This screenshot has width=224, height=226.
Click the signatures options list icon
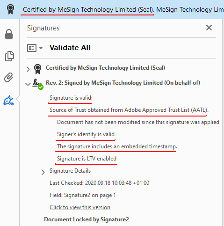(32, 48)
